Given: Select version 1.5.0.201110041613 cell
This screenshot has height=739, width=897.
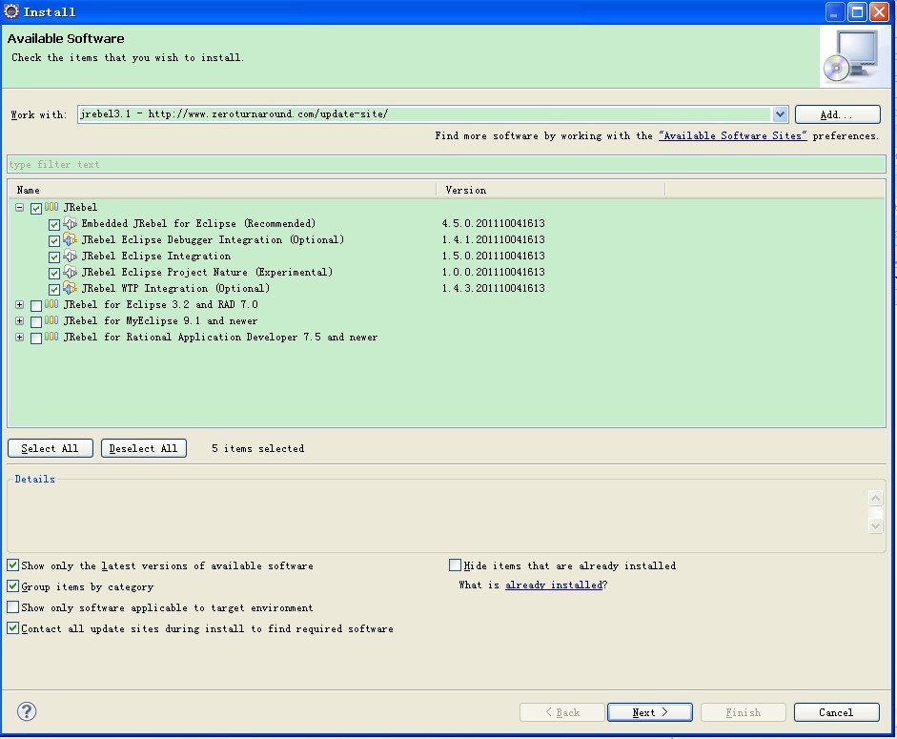Looking at the screenshot, I should click(x=493, y=256).
